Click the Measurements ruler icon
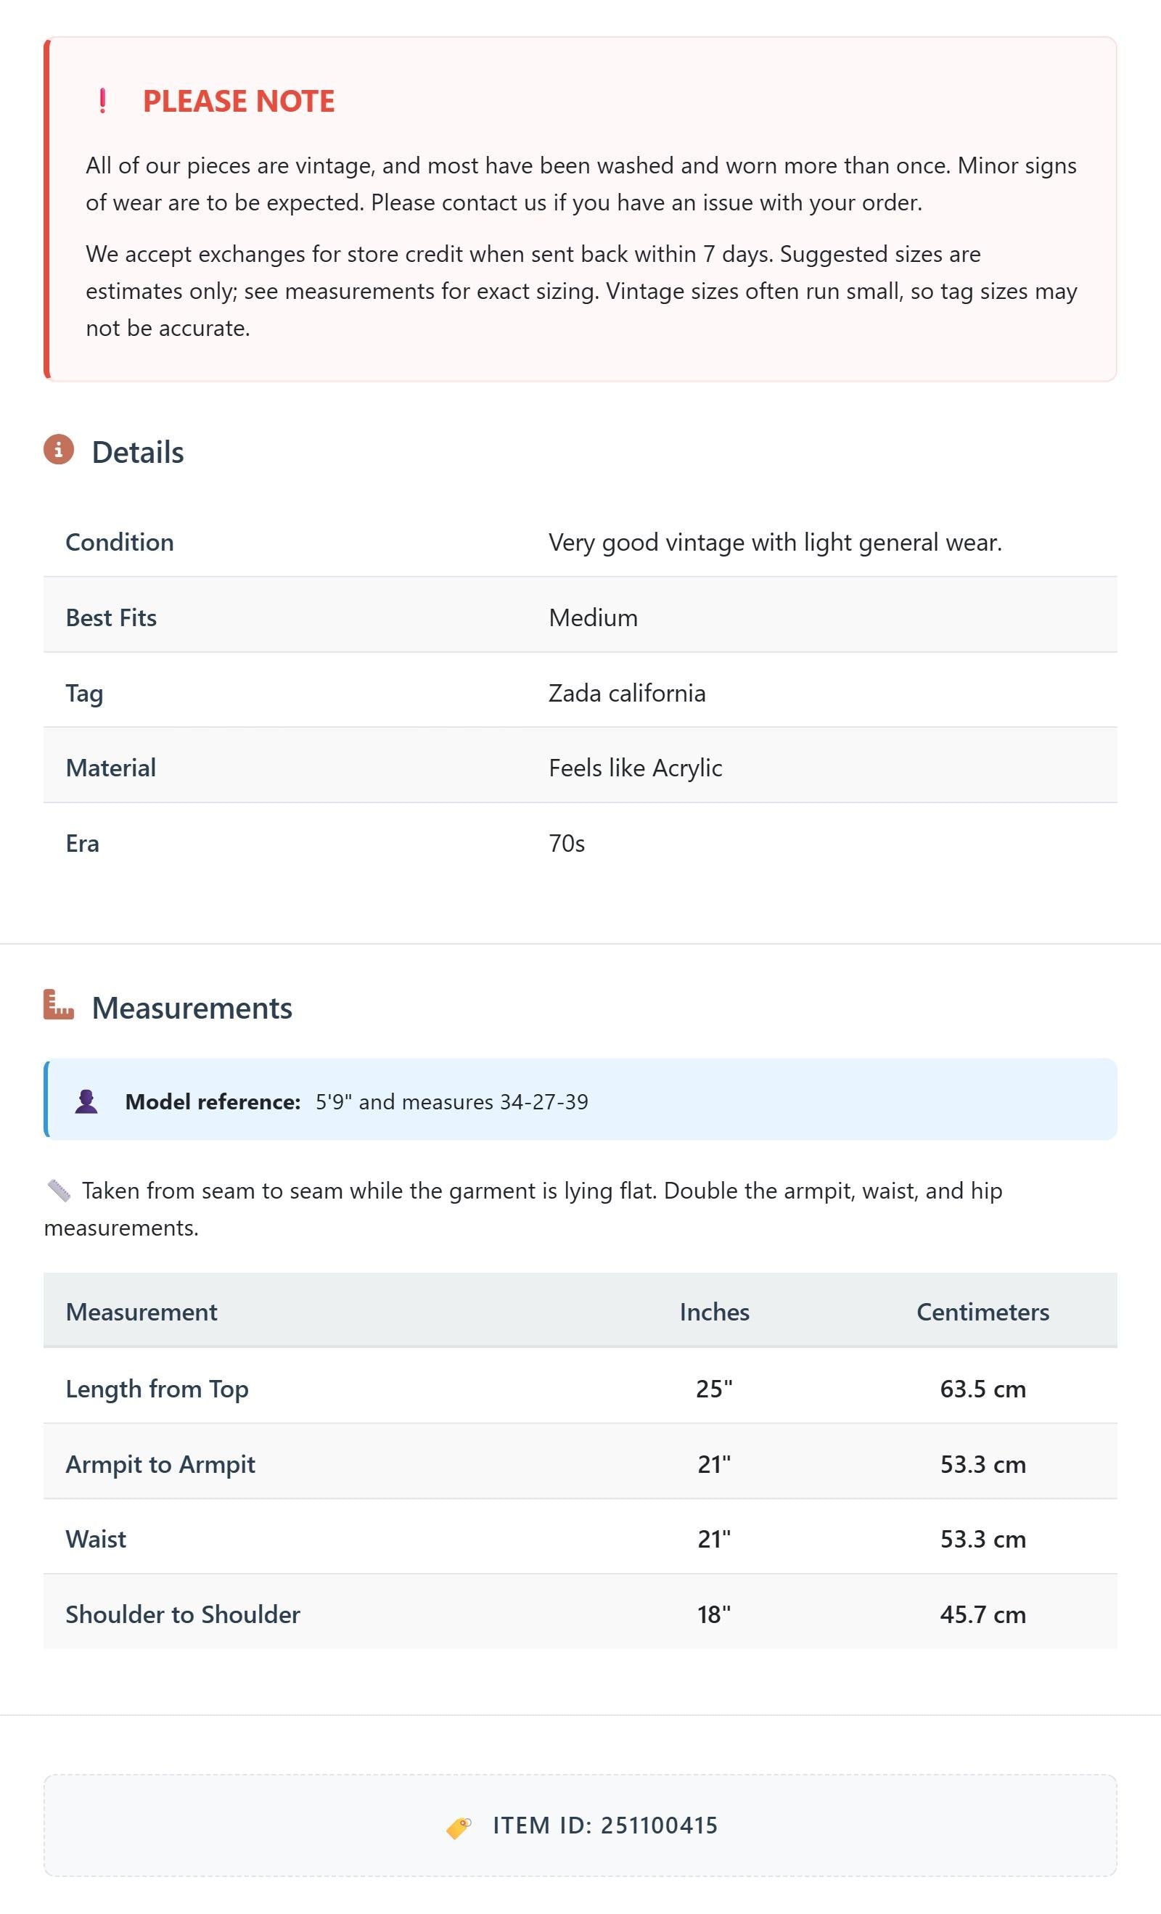 58,1004
